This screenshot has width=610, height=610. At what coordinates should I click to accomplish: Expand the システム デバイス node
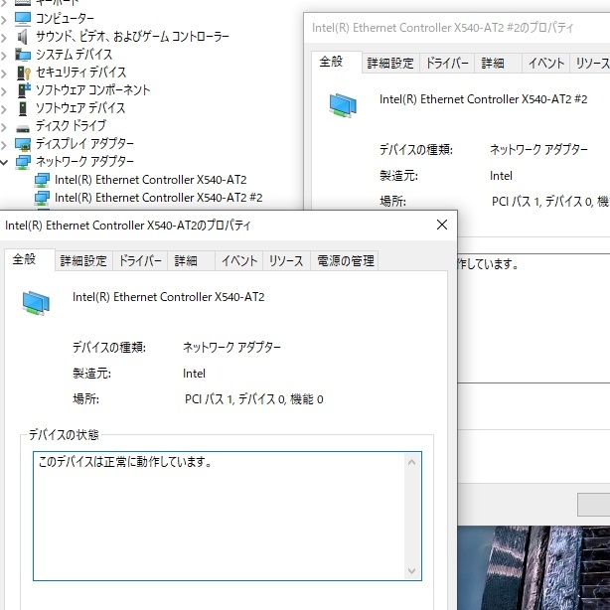coord(4,56)
